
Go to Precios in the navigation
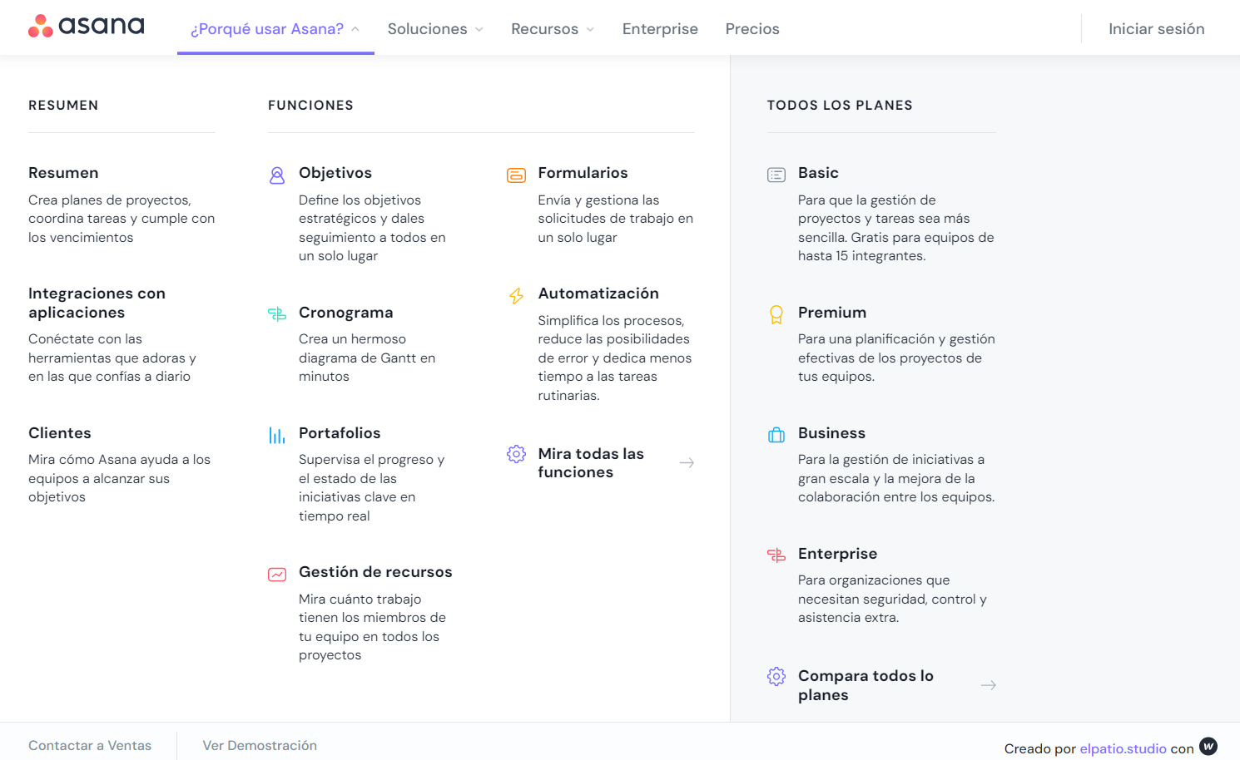tap(752, 29)
